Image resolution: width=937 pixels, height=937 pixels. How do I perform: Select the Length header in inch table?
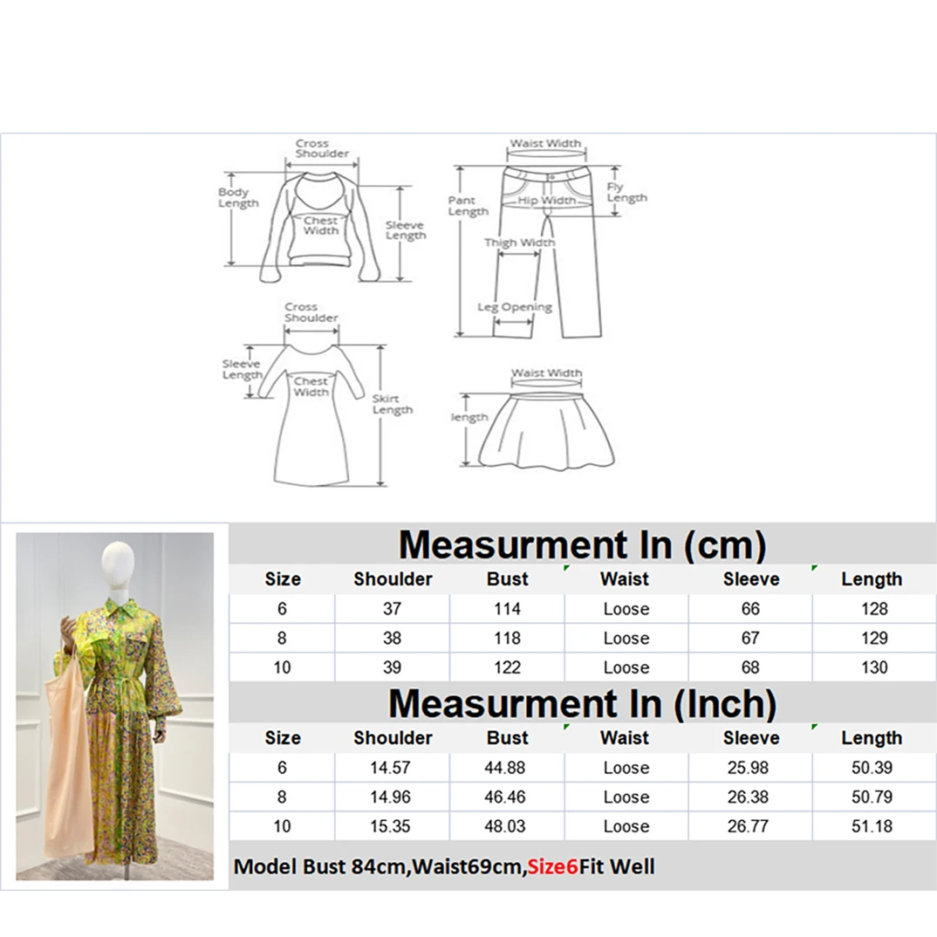click(x=872, y=738)
